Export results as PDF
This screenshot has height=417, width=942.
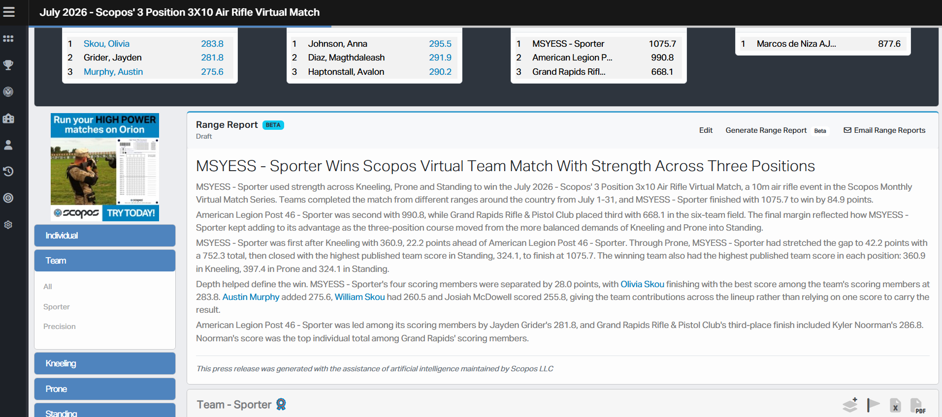click(918, 406)
